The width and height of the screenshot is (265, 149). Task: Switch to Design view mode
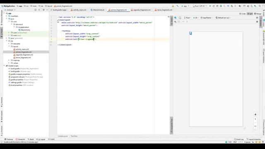(258, 14)
